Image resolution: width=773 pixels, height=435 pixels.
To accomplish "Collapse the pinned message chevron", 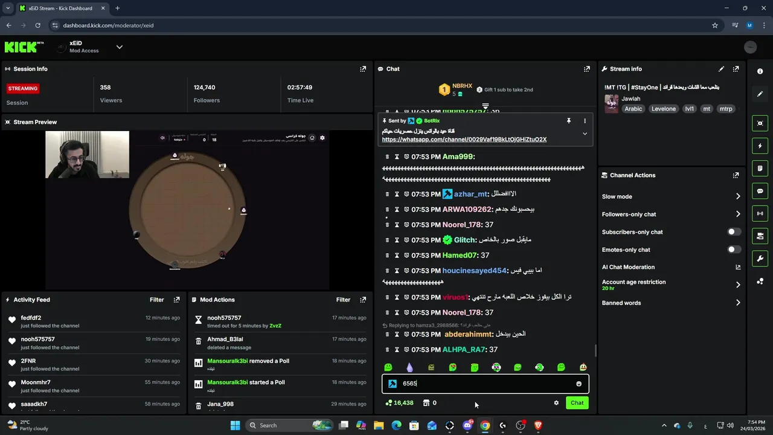I will point(585,134).
